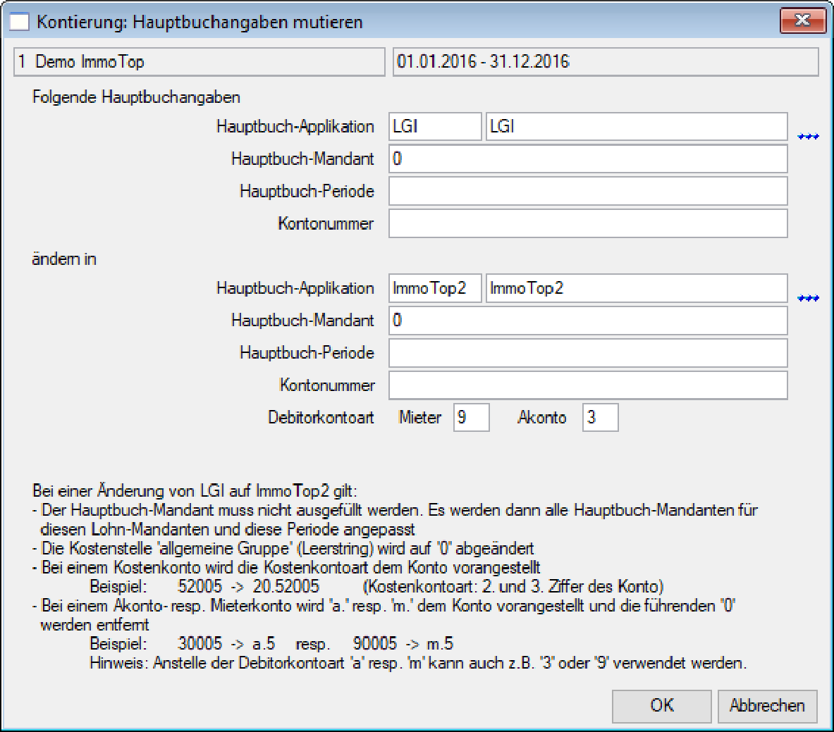Click the Akonto label
Screen dimensions: 834x732
[x=541, y=417]
